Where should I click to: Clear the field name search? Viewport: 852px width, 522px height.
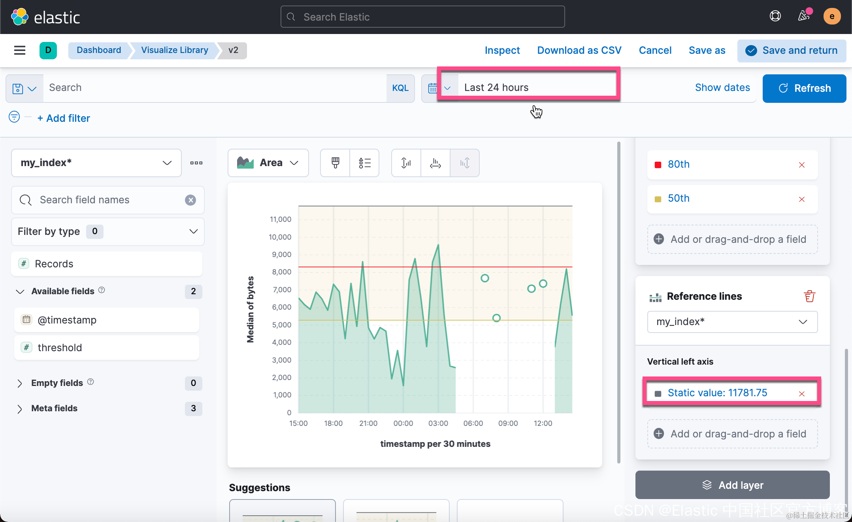190,200
